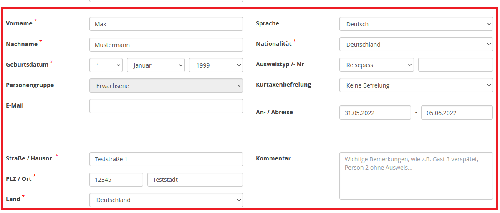Open the Land dropdown
Image resolution: width=500 pixels, height=213 pixels.
click(166, 200)
